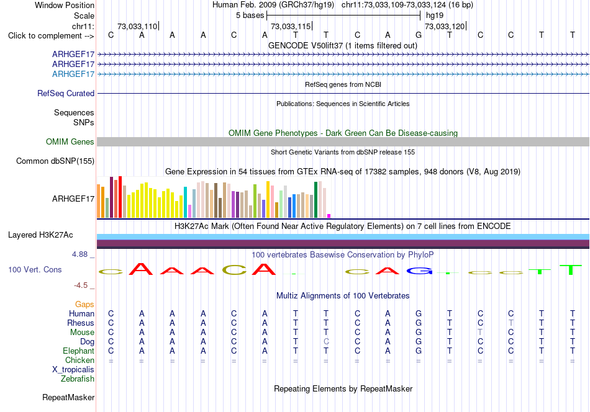
Task: Select the Dog species label
Action: click(87, 342)
